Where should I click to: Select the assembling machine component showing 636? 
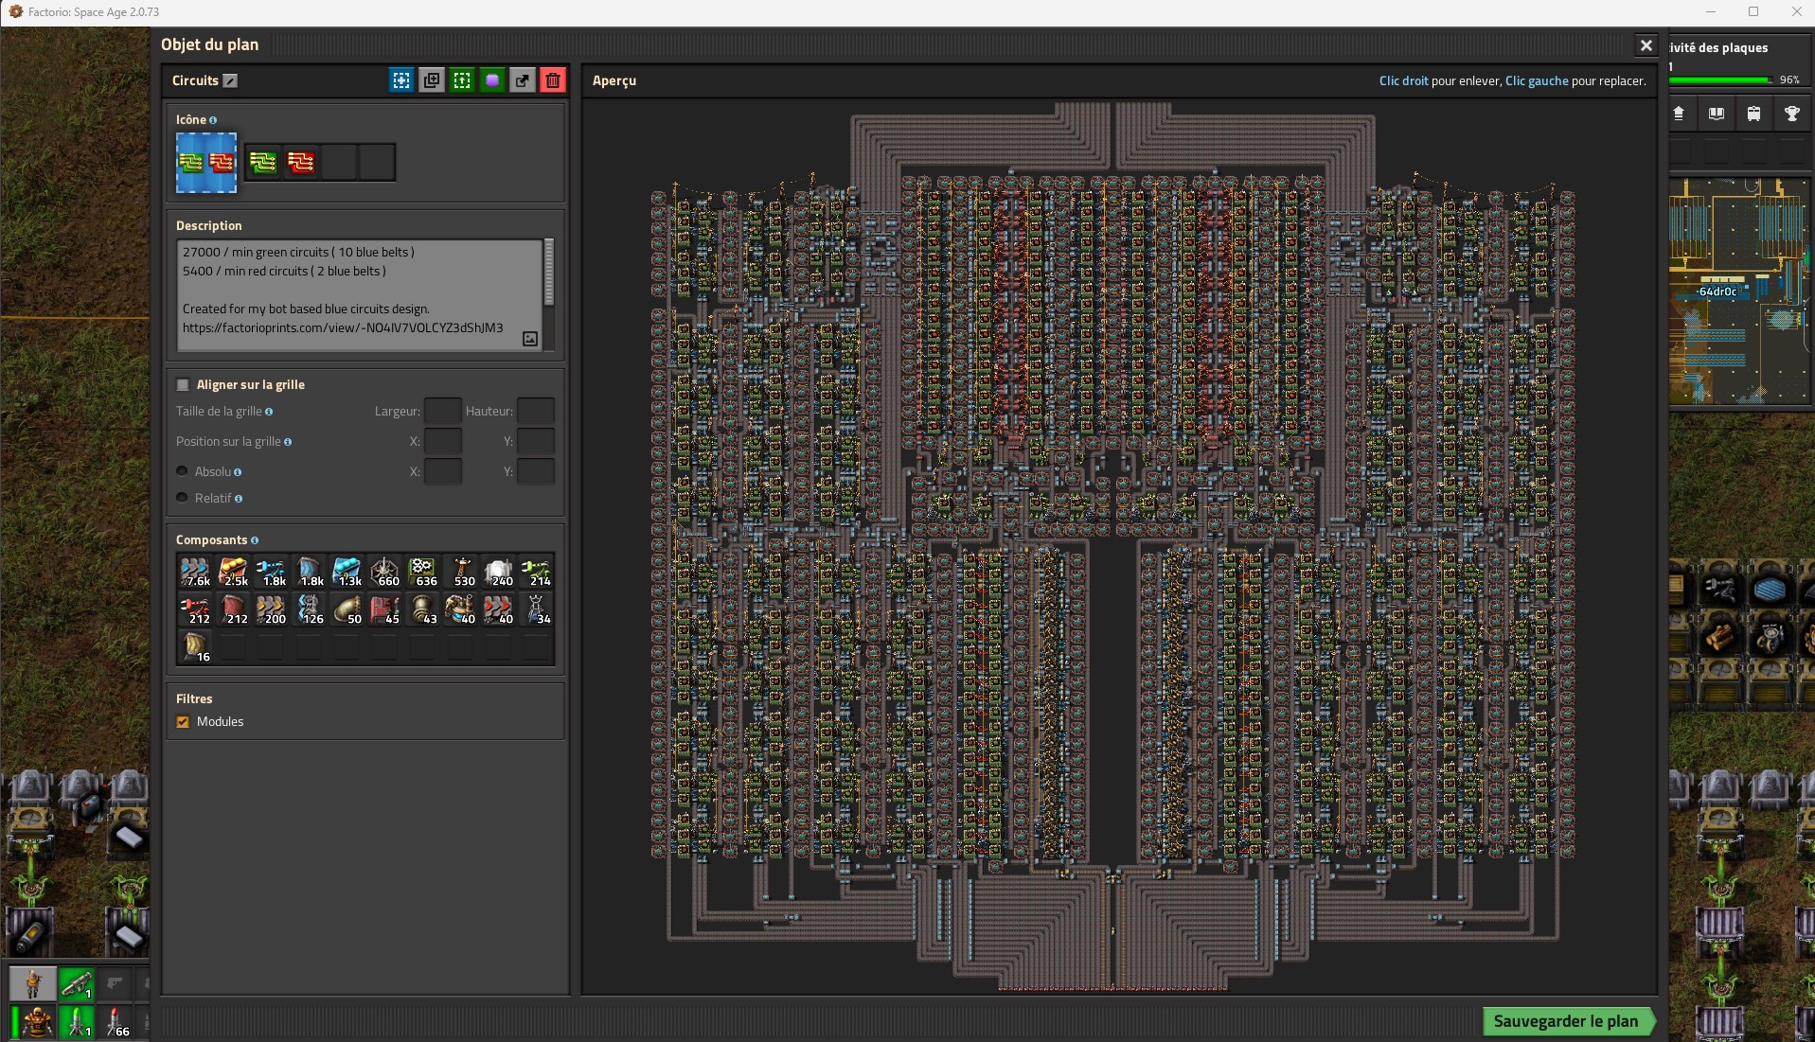(422, 572)
